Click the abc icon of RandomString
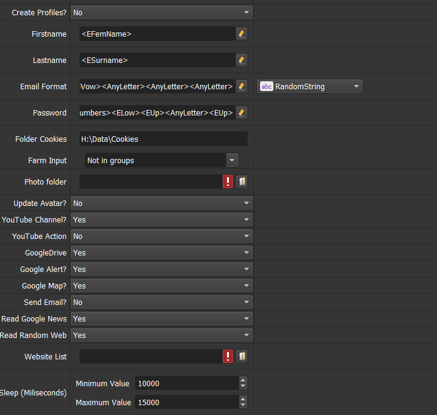Image resolution: width=437 pixels, height=415 pixels. (x=267, y=87)
